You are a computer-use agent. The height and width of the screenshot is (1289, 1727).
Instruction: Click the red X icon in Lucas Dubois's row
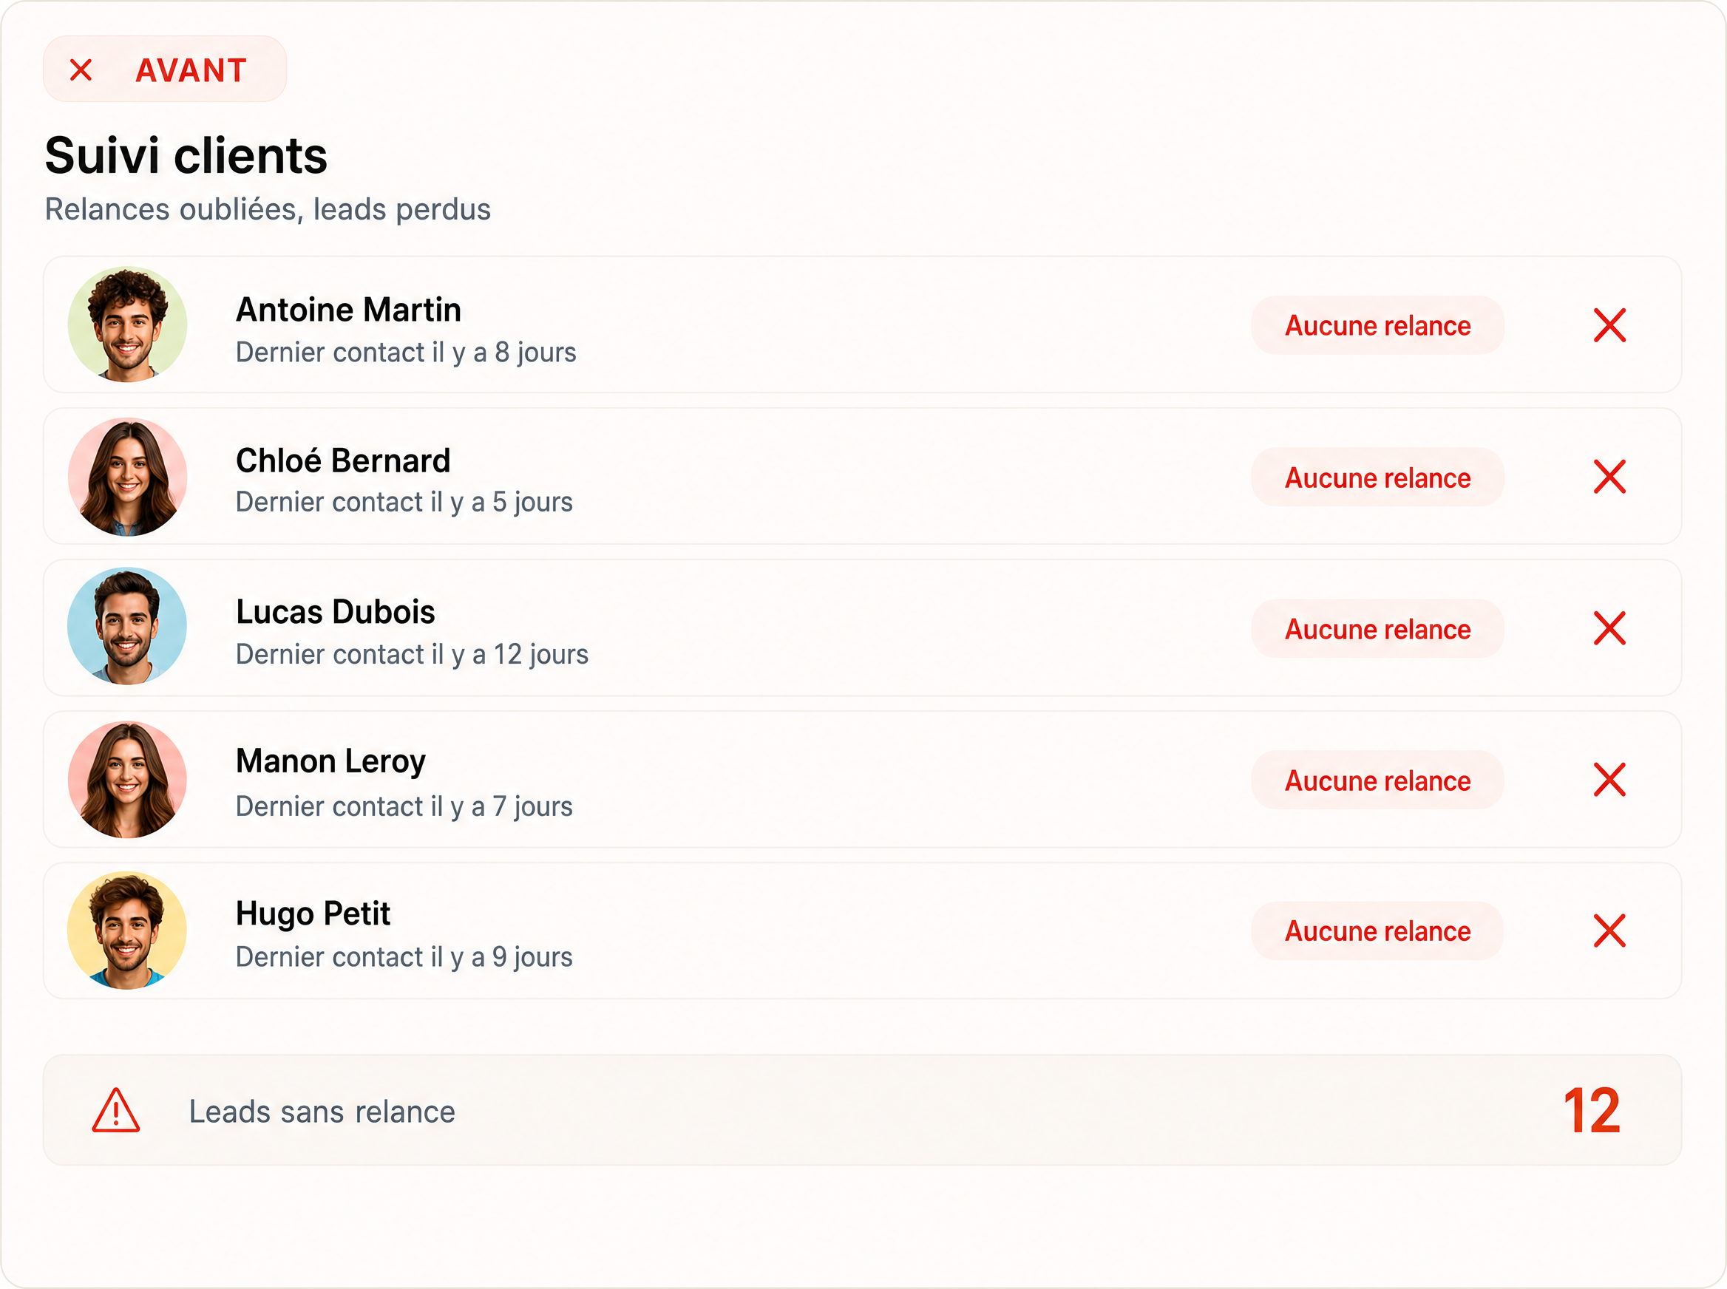1609,628
